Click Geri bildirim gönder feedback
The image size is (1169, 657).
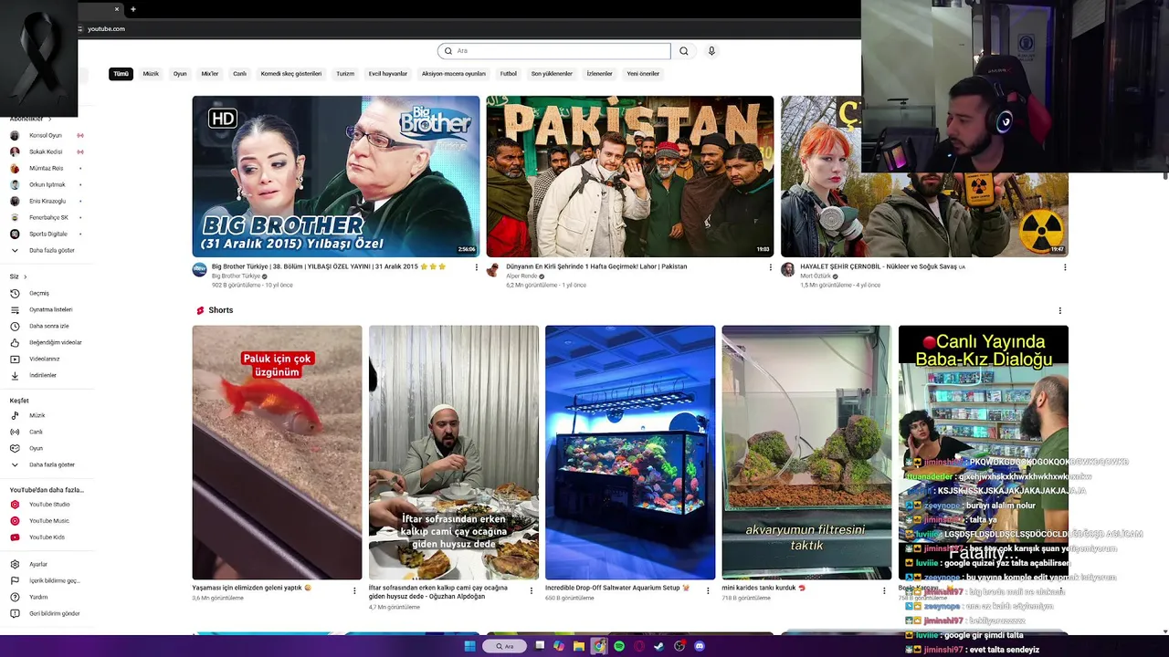pos(54,613)
